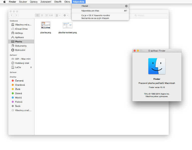Viewport: 192px width, 150px height.
Task: Select the plocha.png thumbnail
Action: point(46,25)
